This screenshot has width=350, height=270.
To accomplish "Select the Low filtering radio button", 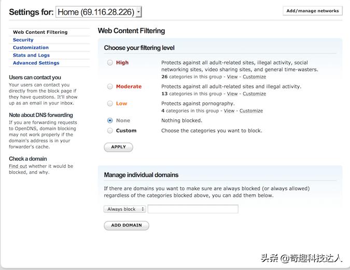I will [110, 103].
